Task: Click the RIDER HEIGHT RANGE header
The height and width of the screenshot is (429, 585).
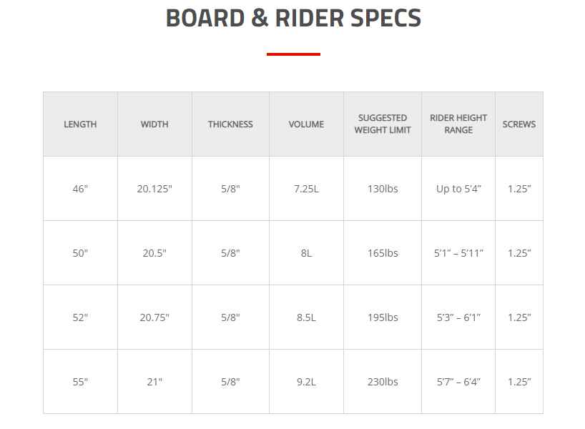Action: click(x=458, y=124)
